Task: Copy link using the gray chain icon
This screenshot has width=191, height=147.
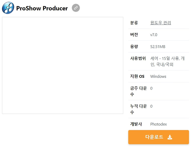Action: 76,8
